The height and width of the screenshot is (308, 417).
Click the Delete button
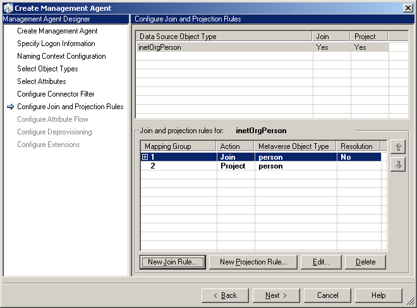click(x=365, y=262)
